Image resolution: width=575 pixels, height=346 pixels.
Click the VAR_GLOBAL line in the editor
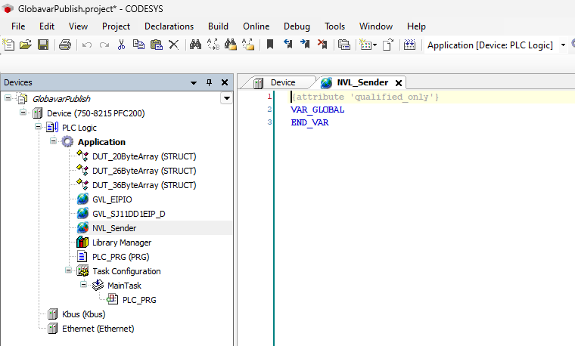coord(318,110)
